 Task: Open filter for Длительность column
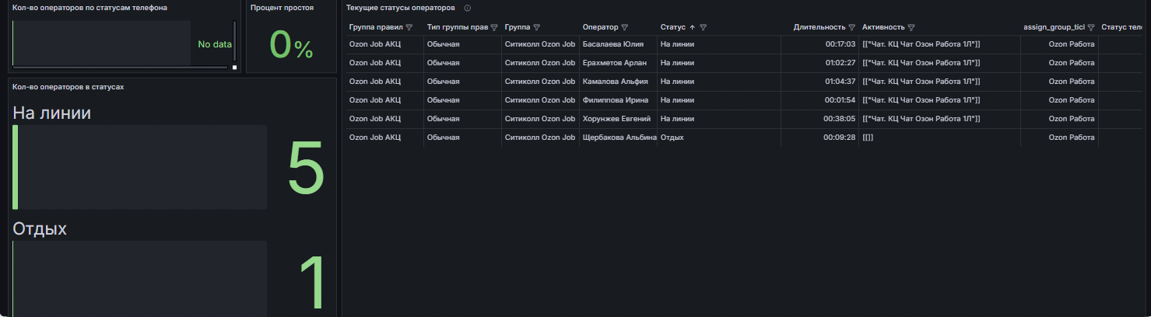point(852,27)
